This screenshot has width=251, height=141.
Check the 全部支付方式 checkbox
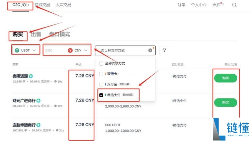(x=101, y=63)
